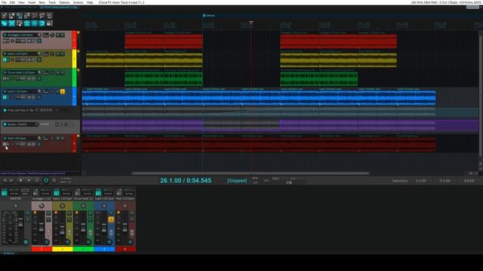Screen dimensions: 483x271
Task: Click the Stop transport button
Action: click(x=20, y=181)
